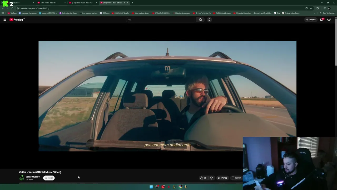Screen dimensions: 337x190
Task: Open the 'Máquina de desgas...' bookmark
Action: pyautogui.click(x=181, y=13)
